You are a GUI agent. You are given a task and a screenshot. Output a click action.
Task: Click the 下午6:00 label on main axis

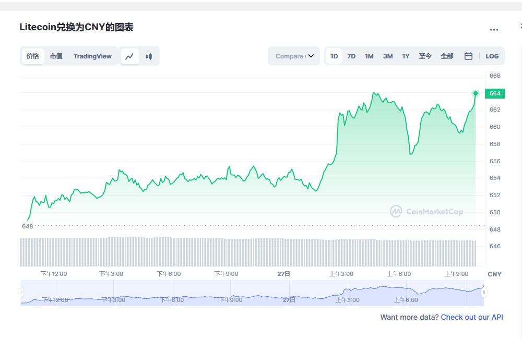pyautogui.click(x=169, y=274)
